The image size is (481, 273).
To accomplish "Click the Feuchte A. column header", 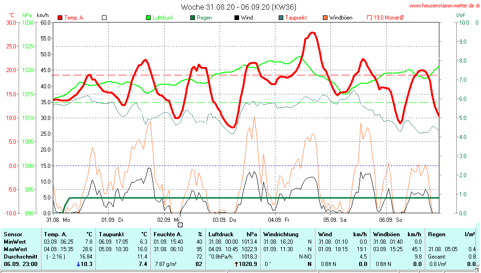I will pos(167,234).
